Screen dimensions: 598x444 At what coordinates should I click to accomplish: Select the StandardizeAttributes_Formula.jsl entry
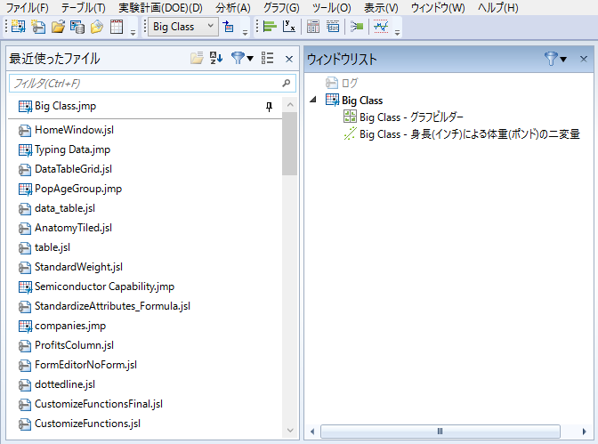tap(112, 306)
